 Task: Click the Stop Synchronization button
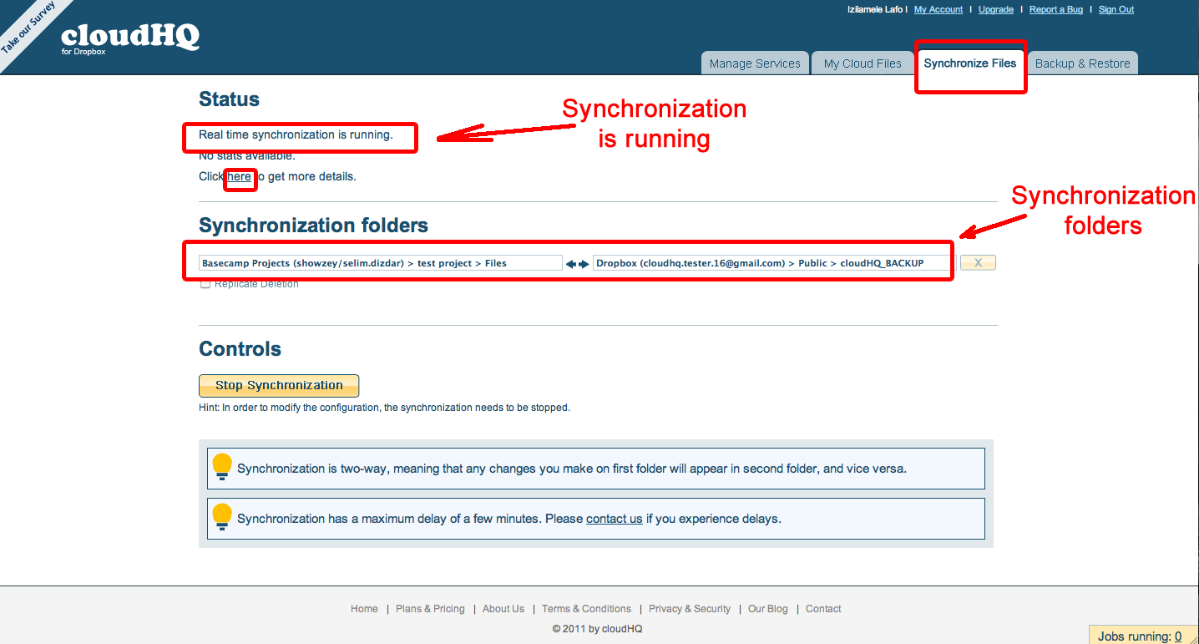[279, 385]
